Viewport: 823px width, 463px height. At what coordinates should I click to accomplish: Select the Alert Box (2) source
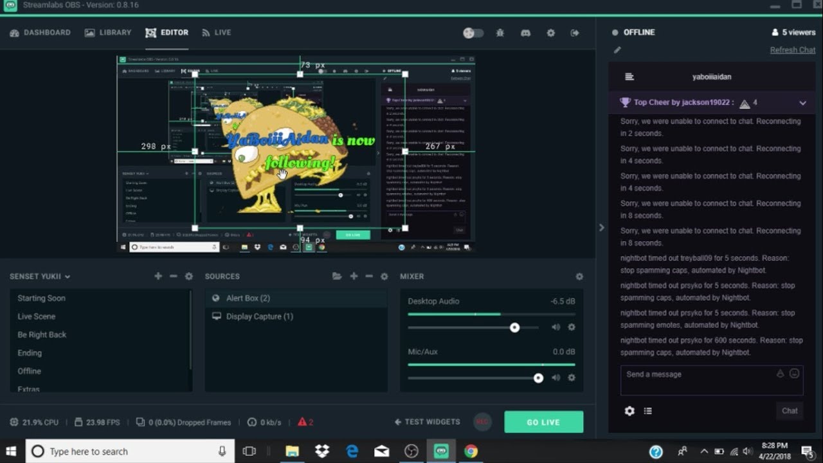tap(296, 298)
